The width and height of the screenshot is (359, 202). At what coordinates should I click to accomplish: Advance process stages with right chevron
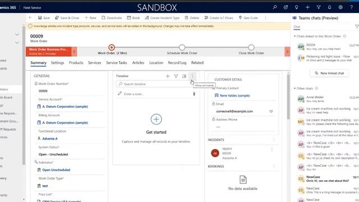(287, 52)
